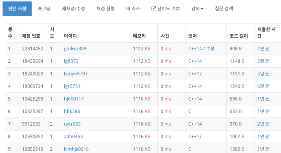Image resolution: width=281 pixels, height=153 pixels.
Task: Select submission number 10590852
Action: (32, 136)
